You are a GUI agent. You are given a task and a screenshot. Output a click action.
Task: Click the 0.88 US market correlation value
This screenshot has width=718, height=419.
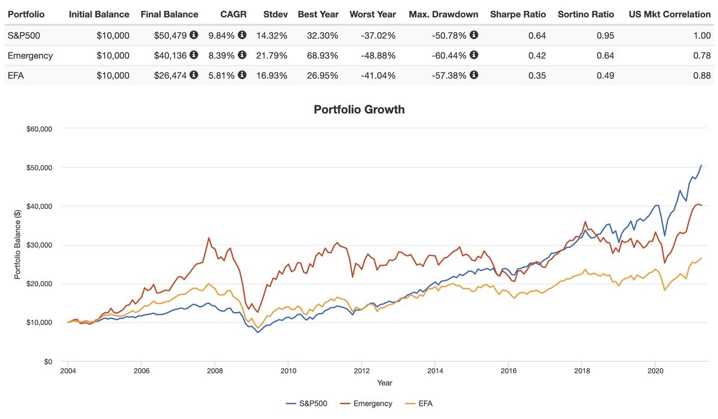point(702,76)
